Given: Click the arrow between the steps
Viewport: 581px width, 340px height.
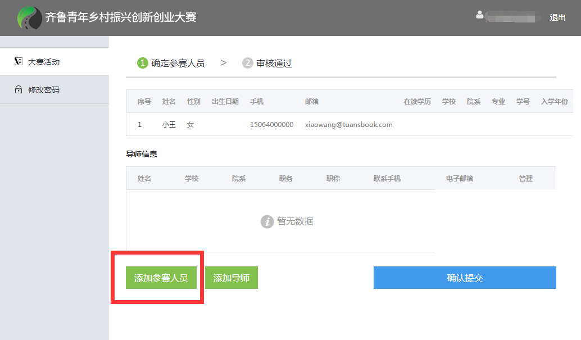Looking at the screenshot, I should (x=224, y=63).
